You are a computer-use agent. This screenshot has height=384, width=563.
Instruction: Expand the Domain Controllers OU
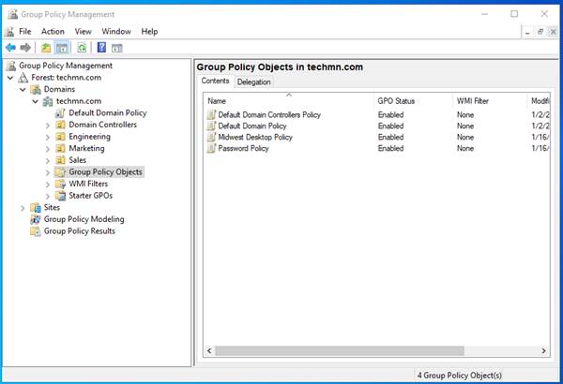click(x=48, y=126)
